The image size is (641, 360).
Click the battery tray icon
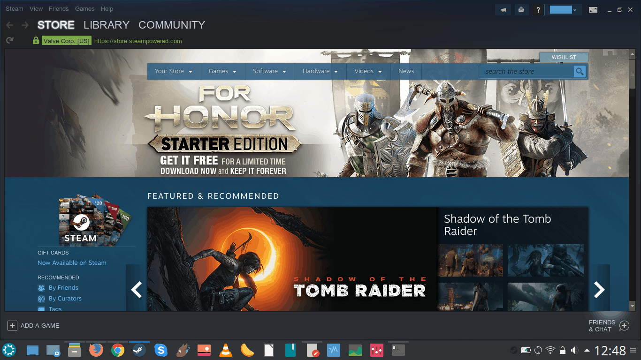click(x=527, y=350)
